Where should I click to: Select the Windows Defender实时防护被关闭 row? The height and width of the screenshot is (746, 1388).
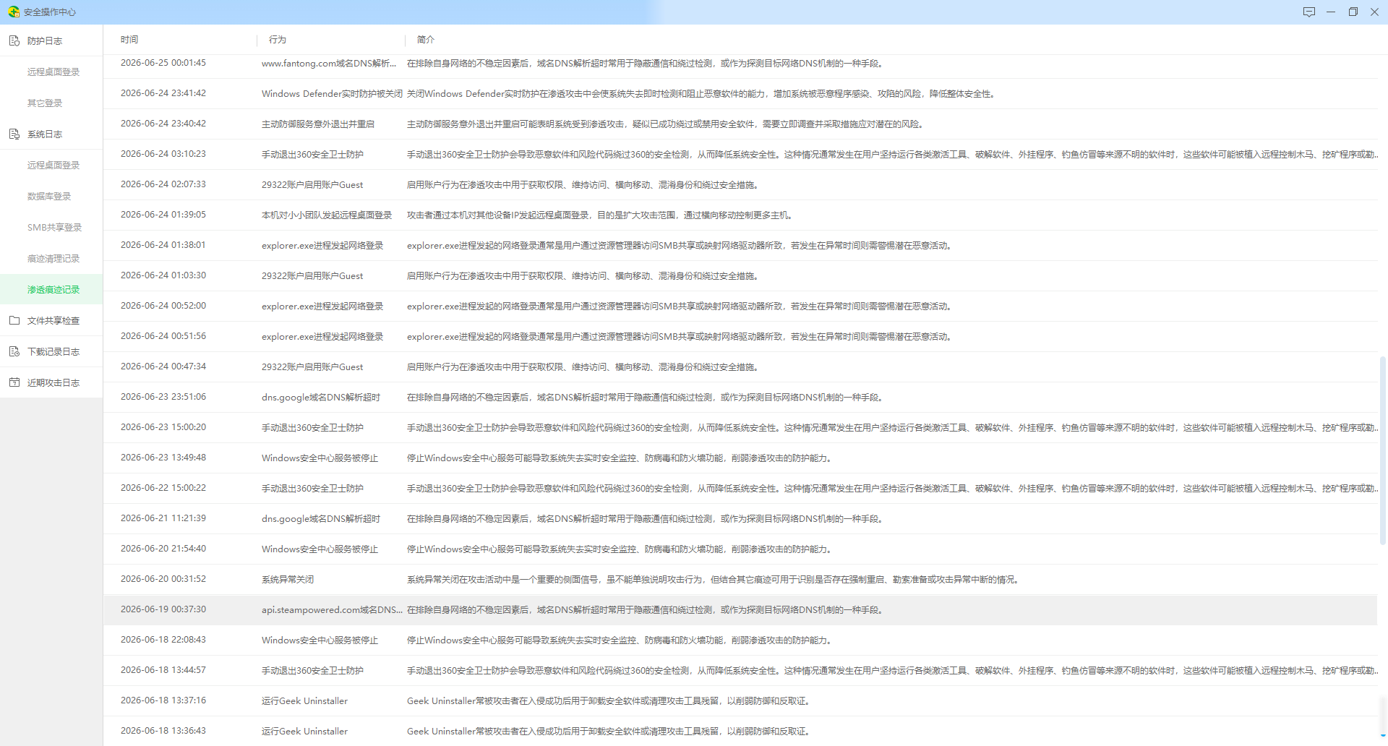(x=740, y=93)
